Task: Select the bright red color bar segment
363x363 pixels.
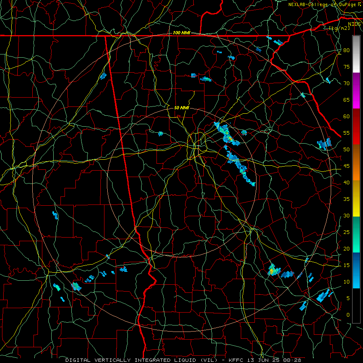Action: pyautogui.click(x=356, y=138)
